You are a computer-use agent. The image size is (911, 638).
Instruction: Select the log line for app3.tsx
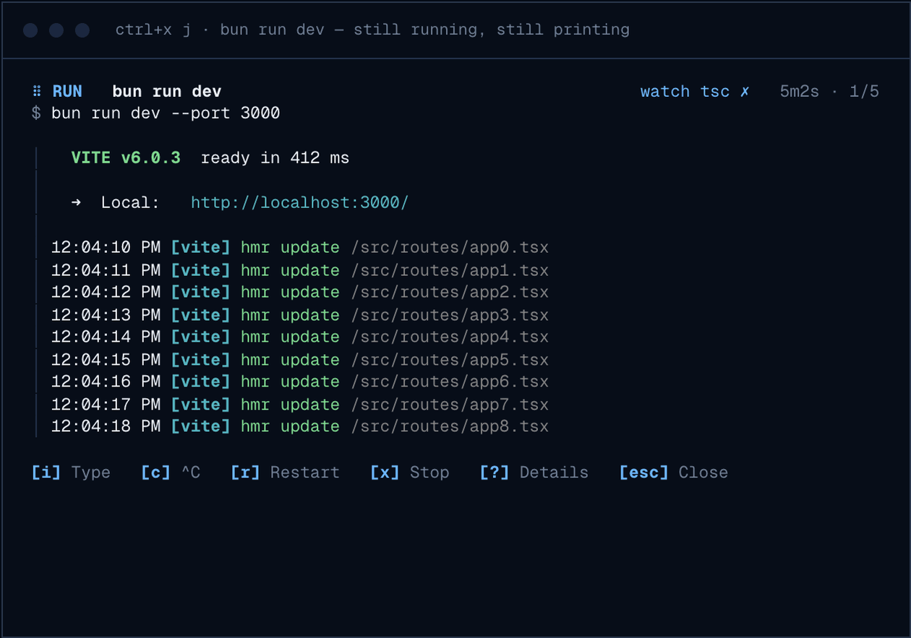tap(300, 315)
